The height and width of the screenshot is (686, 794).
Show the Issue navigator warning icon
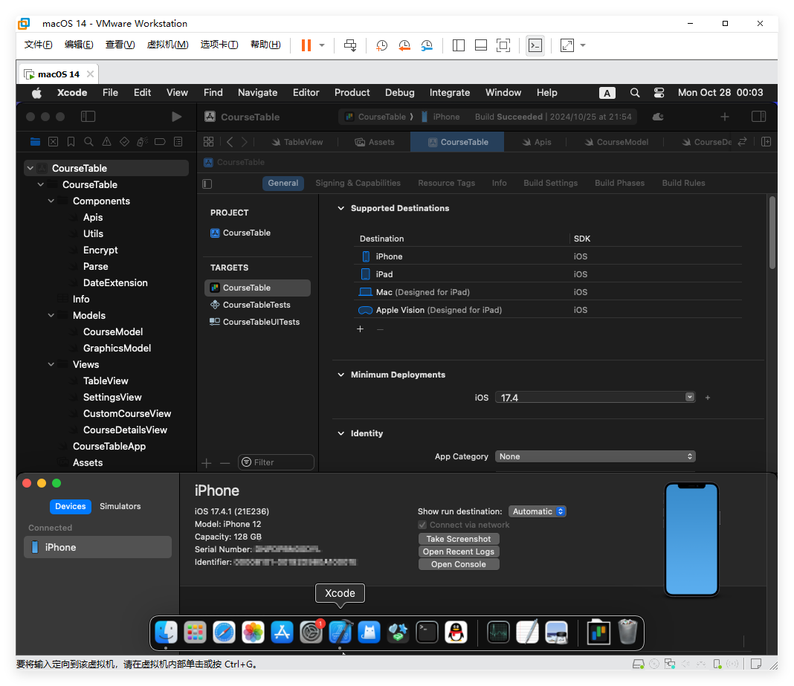[x=107, y=141]
